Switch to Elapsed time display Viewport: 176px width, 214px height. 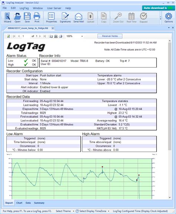(144, 17)
